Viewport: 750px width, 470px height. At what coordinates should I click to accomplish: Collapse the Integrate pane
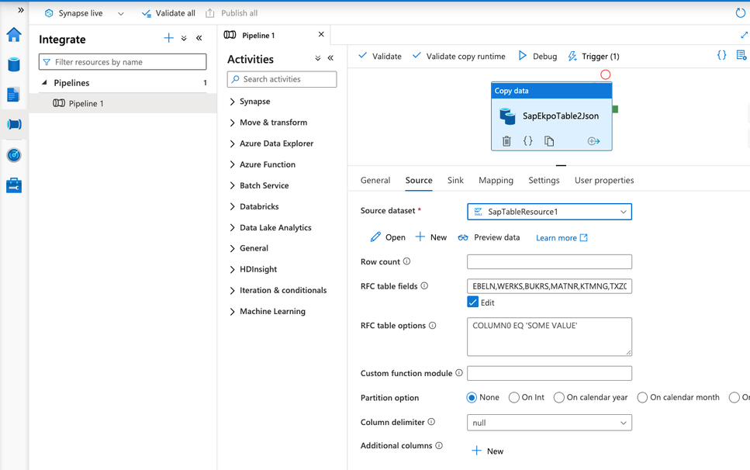pos(199,38)
